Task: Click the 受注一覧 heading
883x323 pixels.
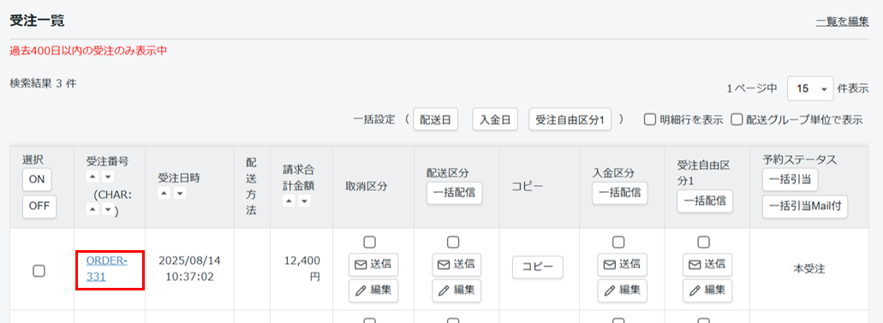Action: (37, 21)
